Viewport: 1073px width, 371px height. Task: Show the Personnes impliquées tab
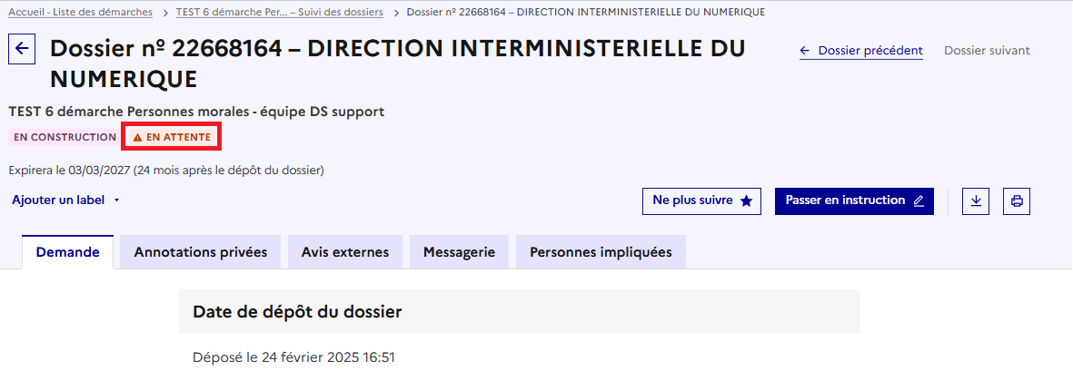click(x=601, y=252)
